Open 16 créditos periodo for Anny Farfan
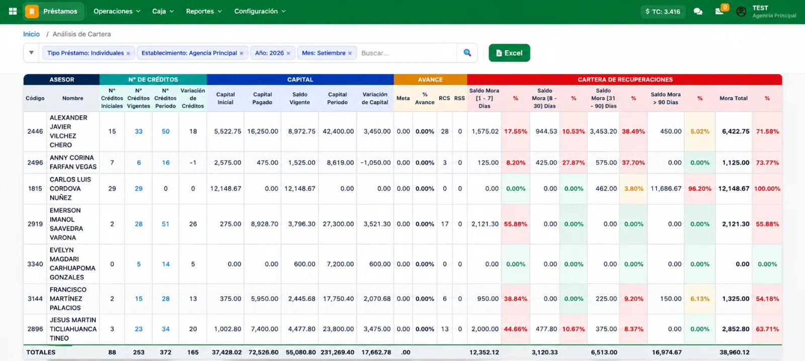This screenshot has height=361, width=805. point(166,163)
